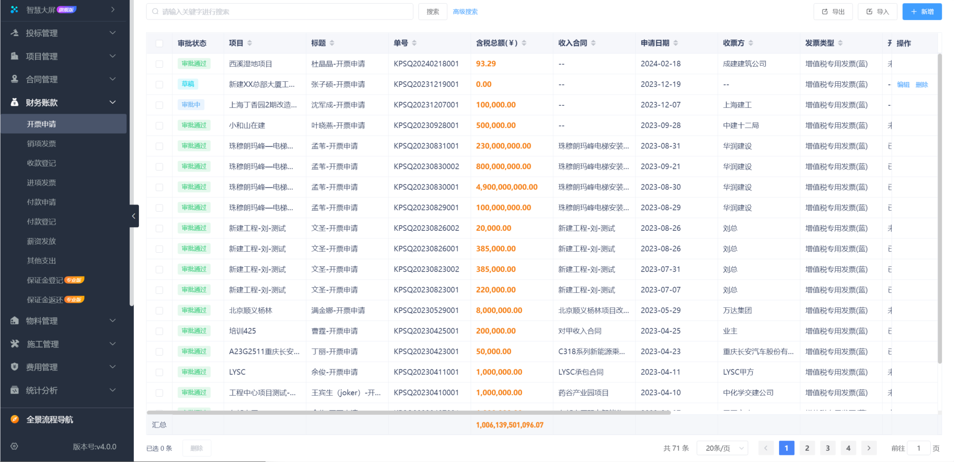Open the 高级搜索 link
Image resolution: width=954 pixels, height=462 pixels.
click(465, 12)
